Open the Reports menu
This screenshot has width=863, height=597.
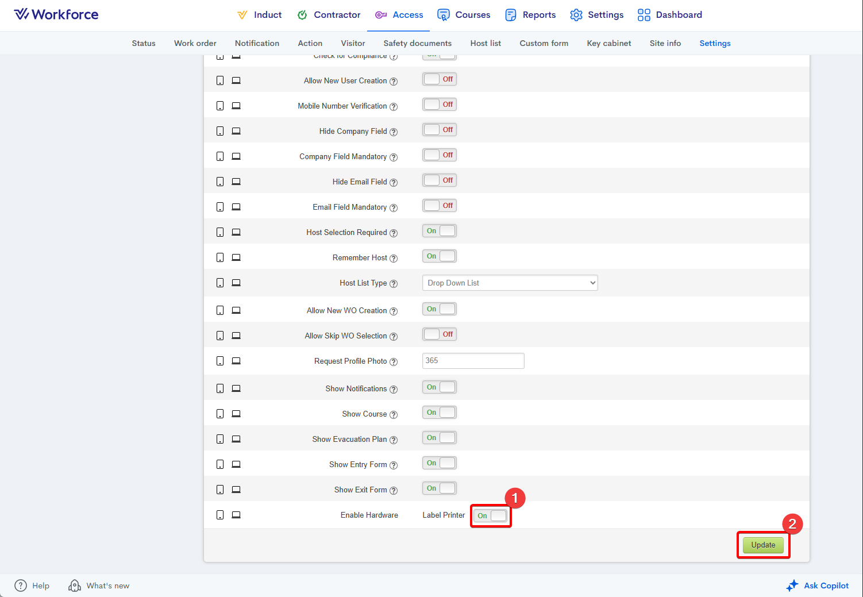[x=530, y=15]
